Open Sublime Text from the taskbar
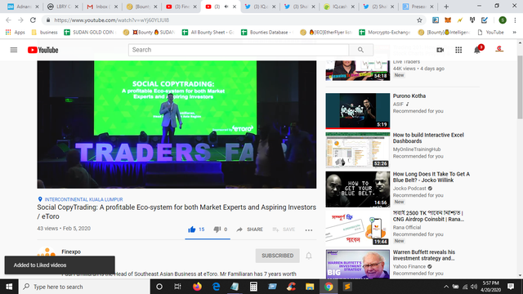Viewport: 523px width, 294px height. tap(347, 287)
